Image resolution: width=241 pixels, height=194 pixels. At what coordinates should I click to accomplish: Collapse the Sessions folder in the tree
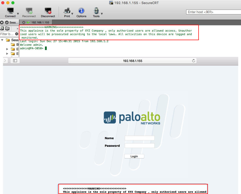pos(3,40)
